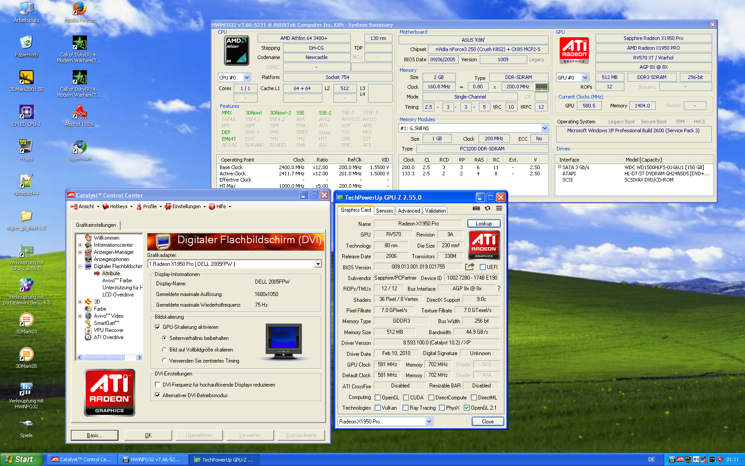This screenshot has width=745, height=466.
Task: Toggle GPU-Skalierung aktivieren checkbox
Action: (157, 327)
